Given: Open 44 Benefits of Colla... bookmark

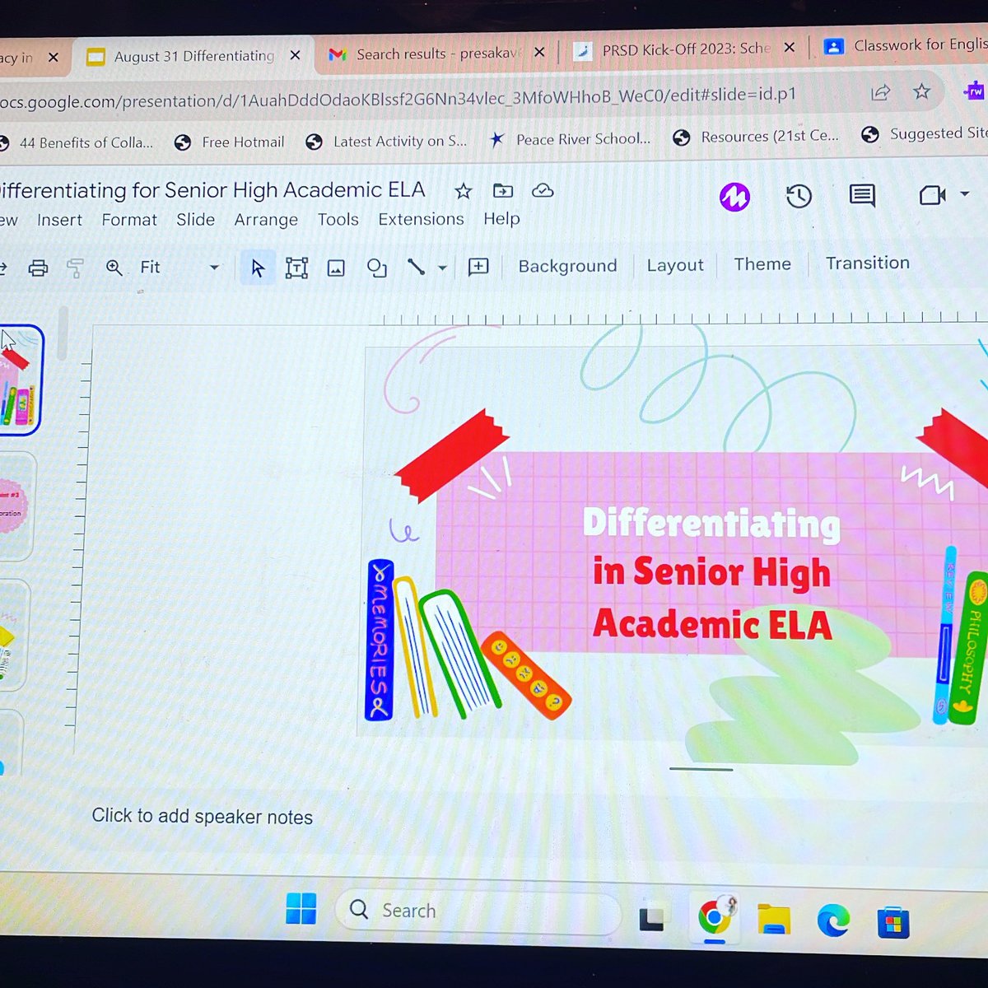Looking at the screenshot, I should 76,143.
